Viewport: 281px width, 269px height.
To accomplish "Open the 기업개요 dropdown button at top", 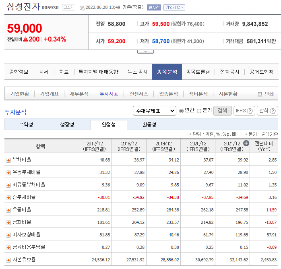I will (174, 7).
